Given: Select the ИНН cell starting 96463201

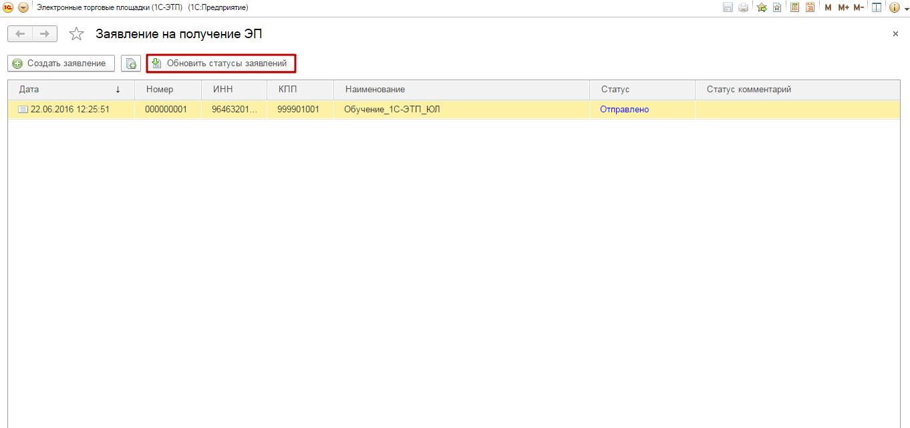Looking at the screenshot, I should [x=234, y=110].
